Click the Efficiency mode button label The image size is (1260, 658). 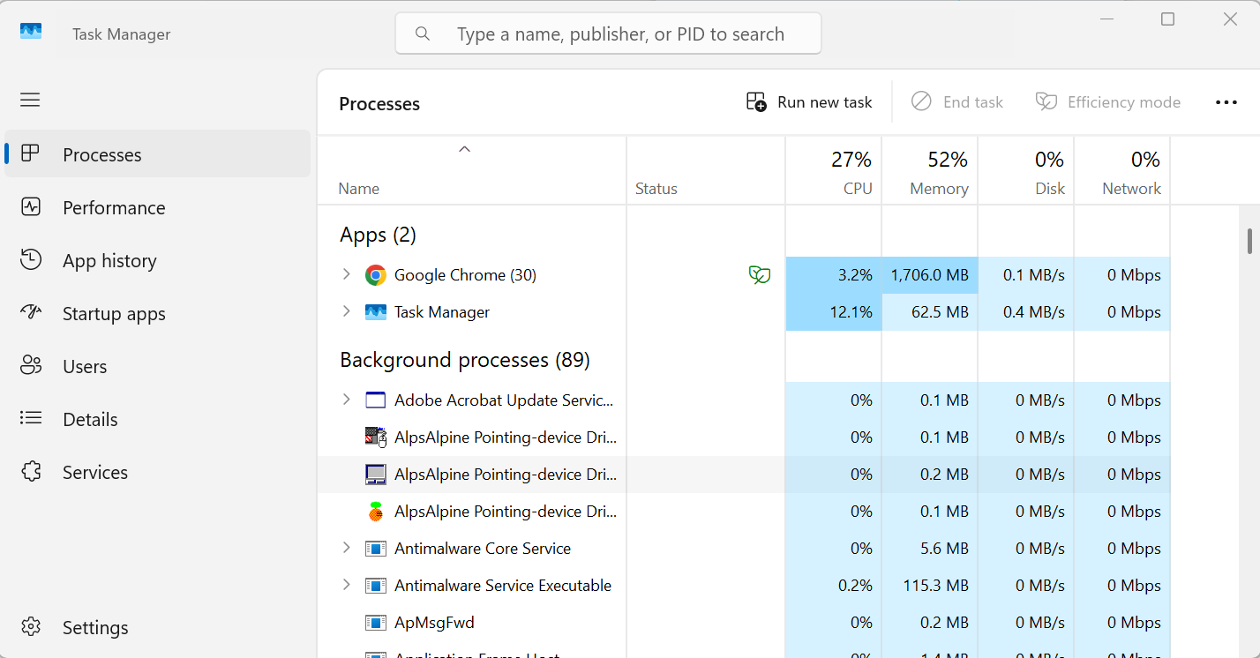[x=1124, y=102]
